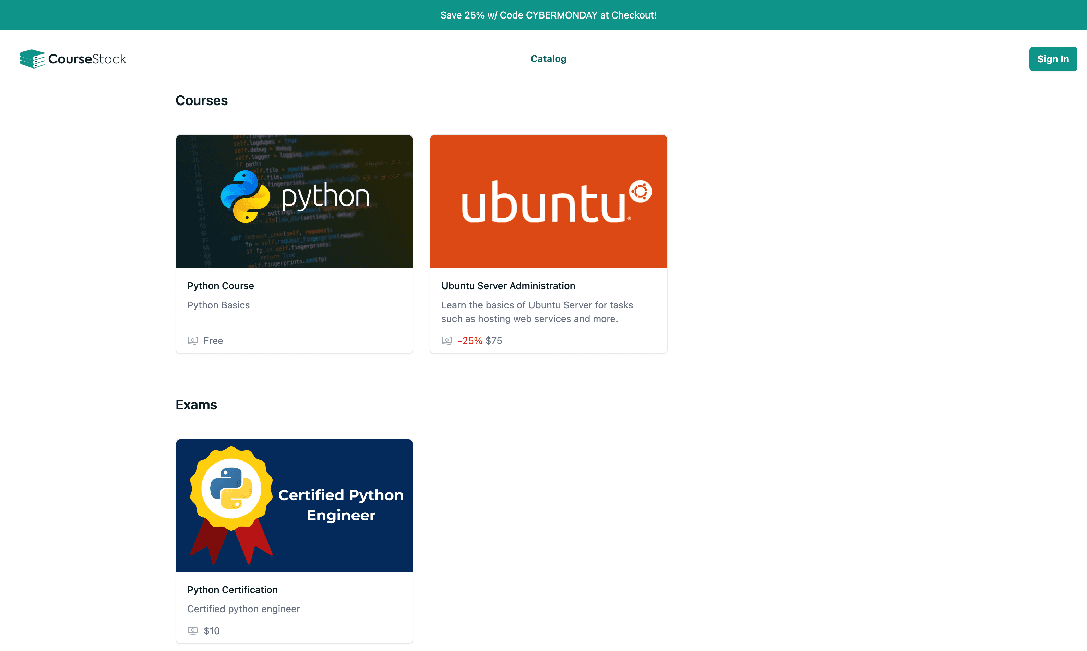
Task: Click the Exams section heading
Action: (x=196, y=404)
